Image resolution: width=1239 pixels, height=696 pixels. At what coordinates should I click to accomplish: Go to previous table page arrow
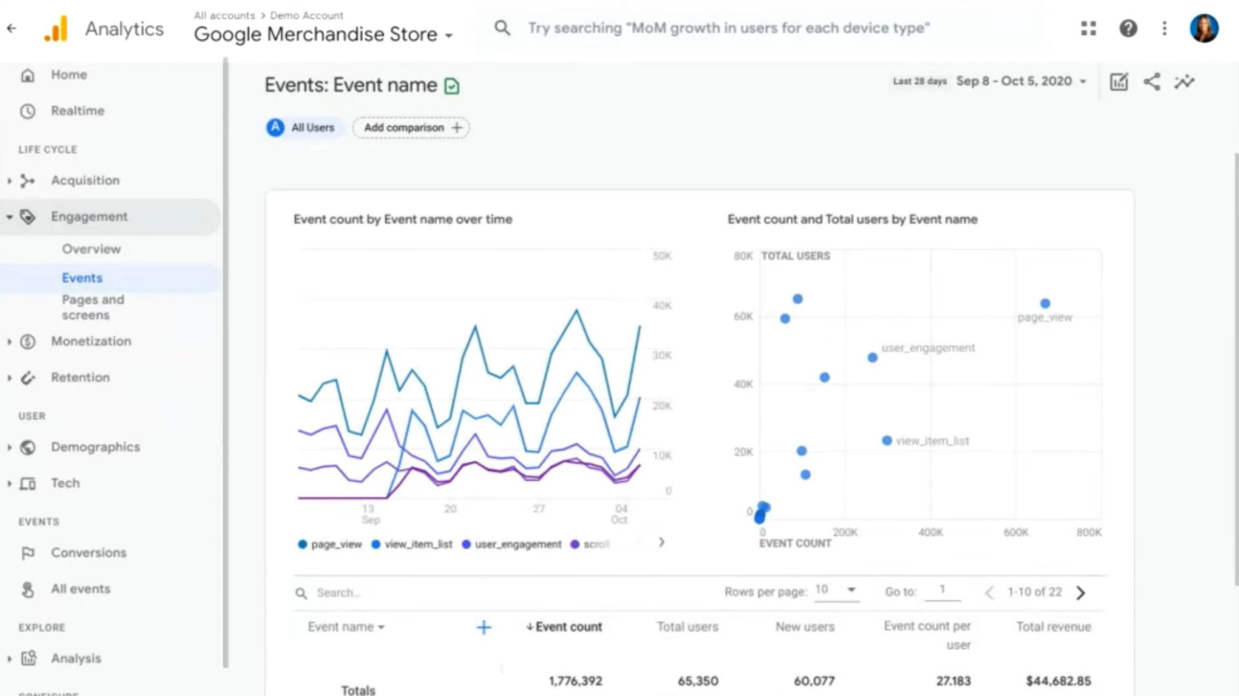[x=990, y=592]
